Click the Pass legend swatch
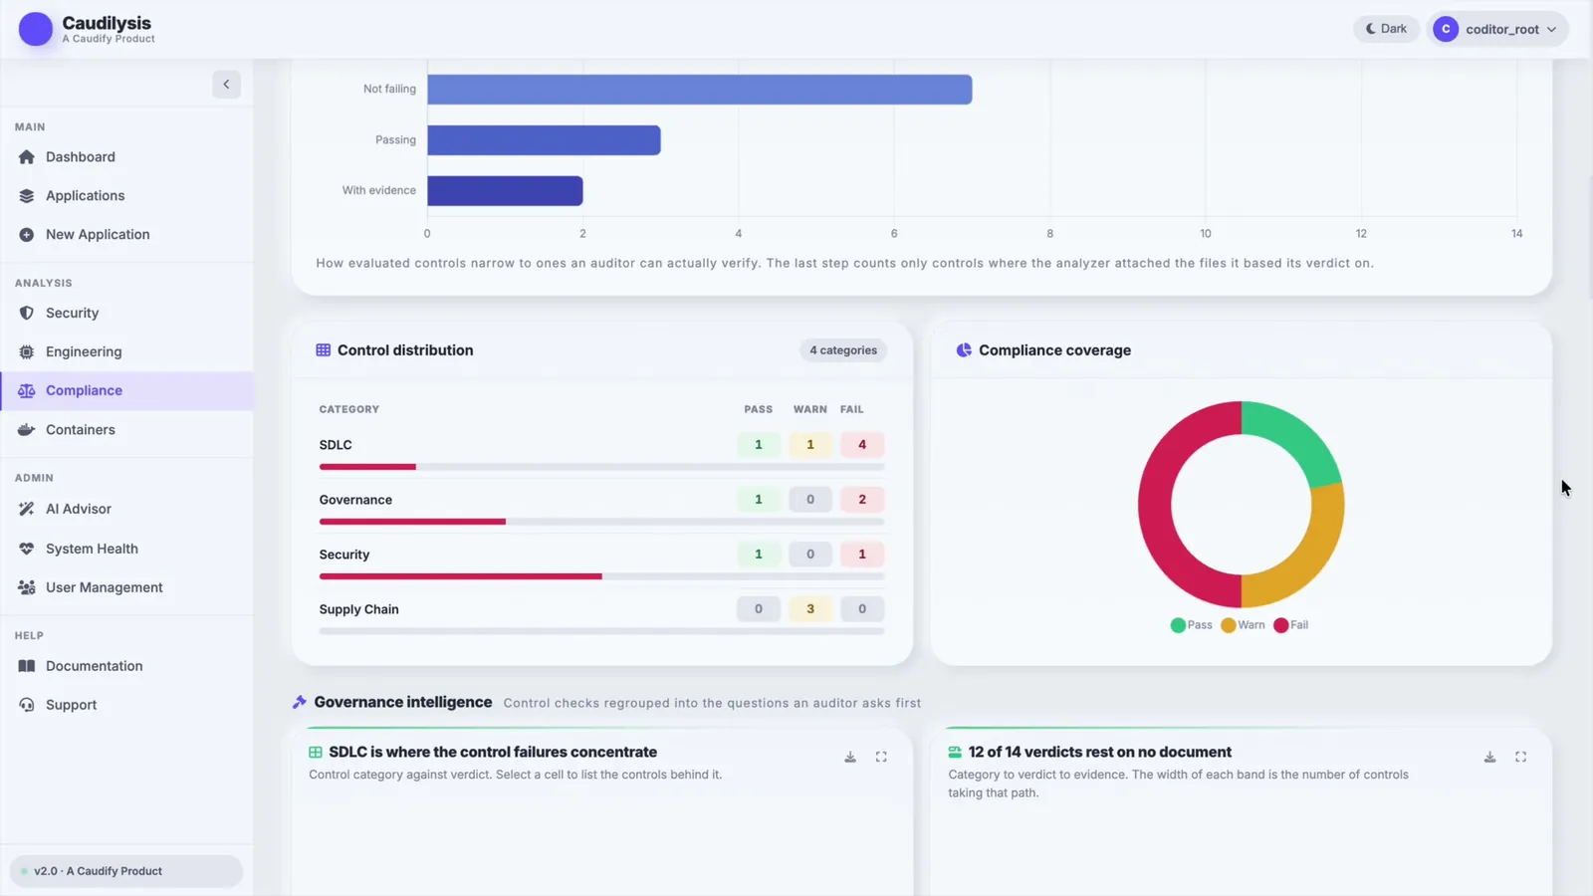This screenshot has width=1593, height=896. pyautogui.click(x=1178, y=625)
